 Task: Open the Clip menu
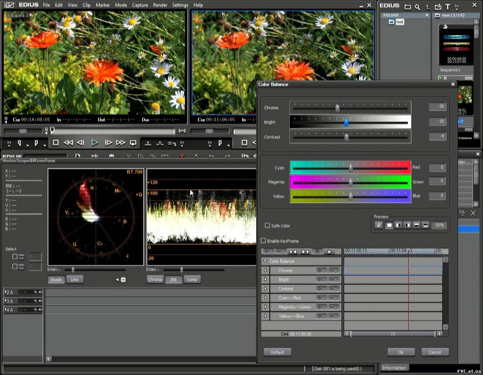pyautogui.click(x=86, y=5)
